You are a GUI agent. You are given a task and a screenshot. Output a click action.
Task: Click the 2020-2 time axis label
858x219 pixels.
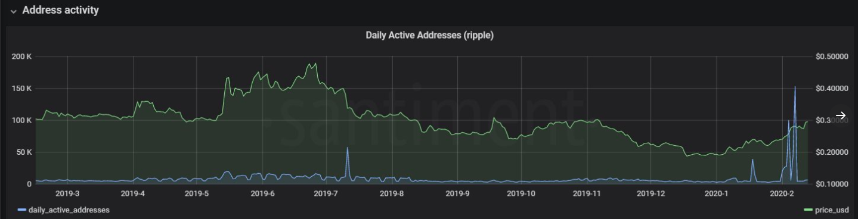pyautogui.click(x=782, y=193)
